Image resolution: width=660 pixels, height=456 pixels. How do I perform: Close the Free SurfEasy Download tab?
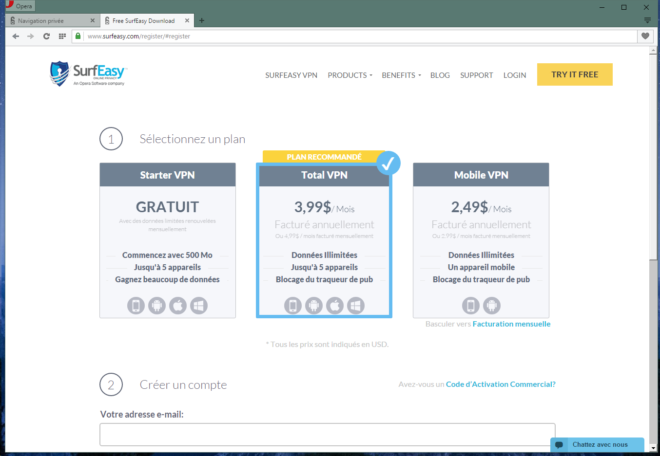click(187, 20)
